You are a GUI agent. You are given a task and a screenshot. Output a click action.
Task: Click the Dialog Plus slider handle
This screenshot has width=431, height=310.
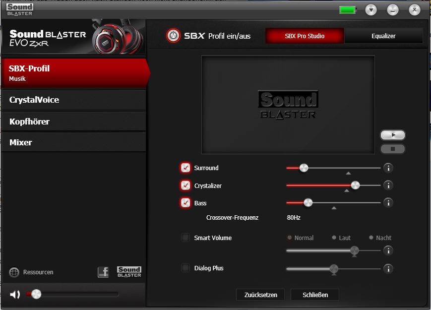334,268
